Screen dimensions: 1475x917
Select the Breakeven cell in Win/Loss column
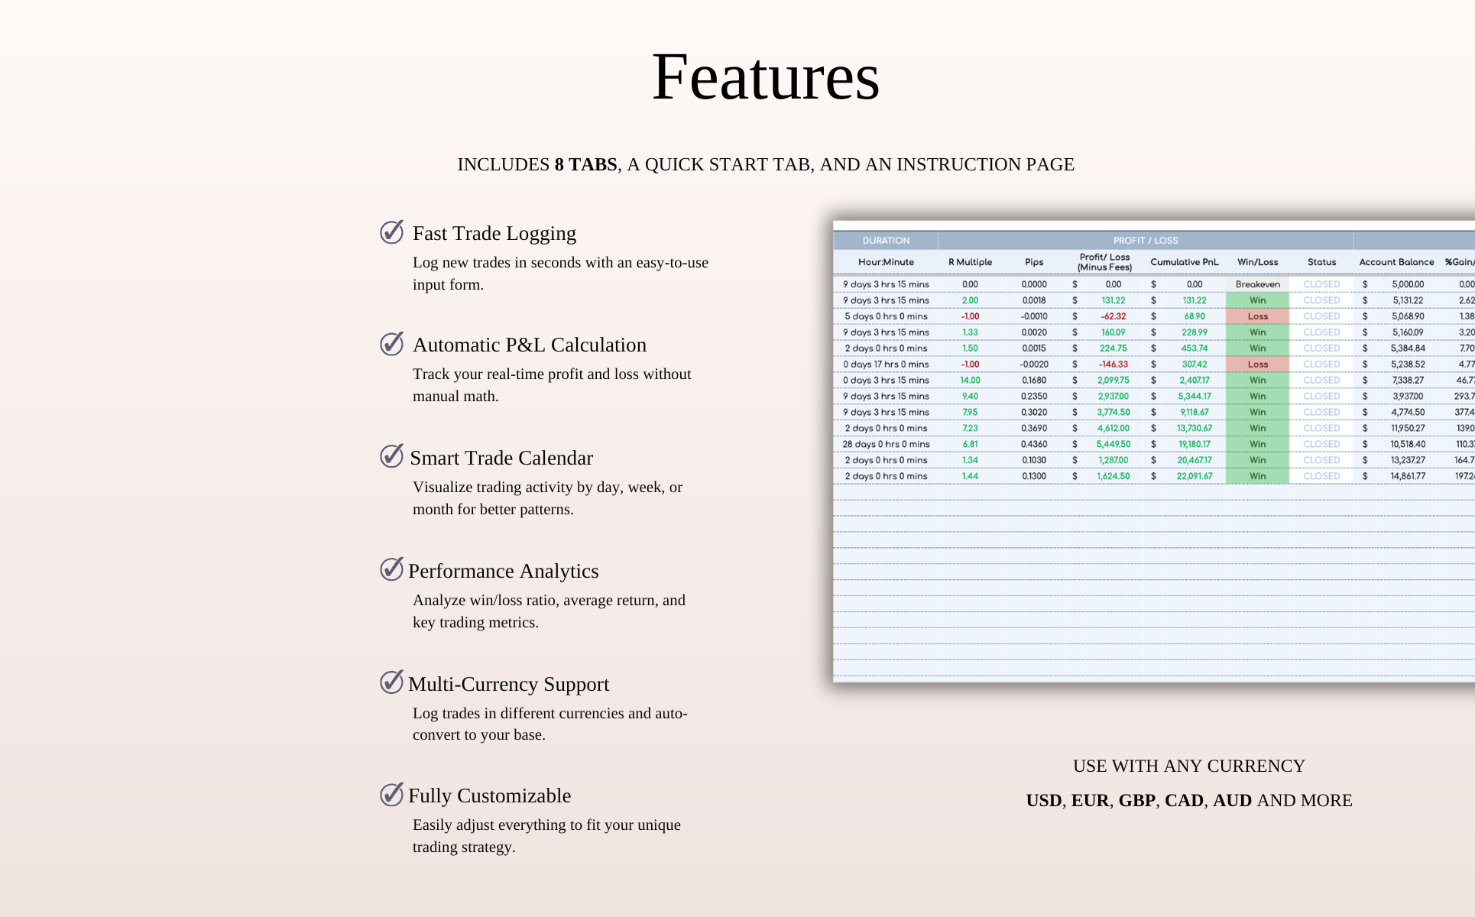click(1257, 284)
